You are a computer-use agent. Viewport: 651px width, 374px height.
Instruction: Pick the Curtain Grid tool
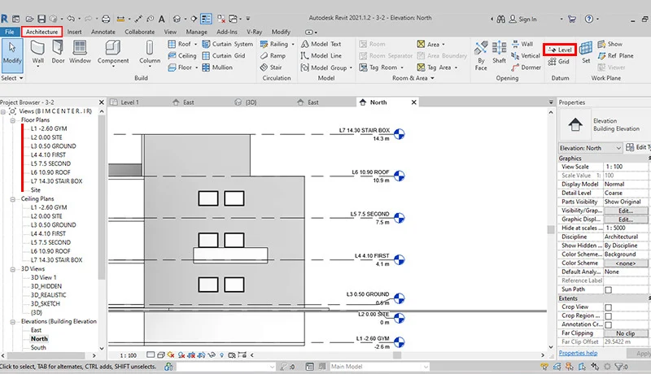pos(223,55)
